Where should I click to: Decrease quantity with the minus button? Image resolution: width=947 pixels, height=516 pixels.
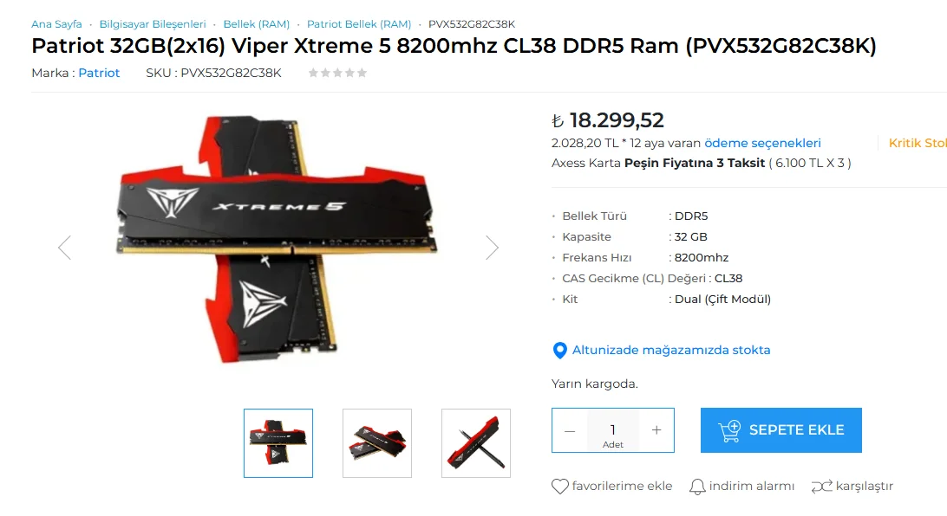pos(570,430)
